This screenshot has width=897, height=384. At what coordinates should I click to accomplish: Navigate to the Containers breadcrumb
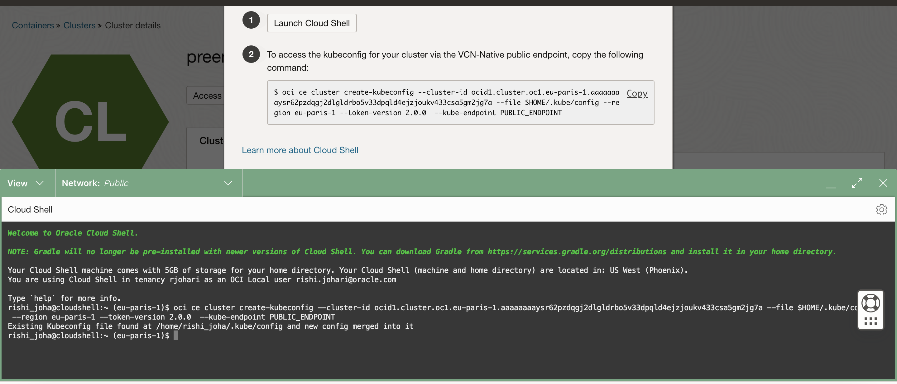pyautogui.click(x=33, y=25)
